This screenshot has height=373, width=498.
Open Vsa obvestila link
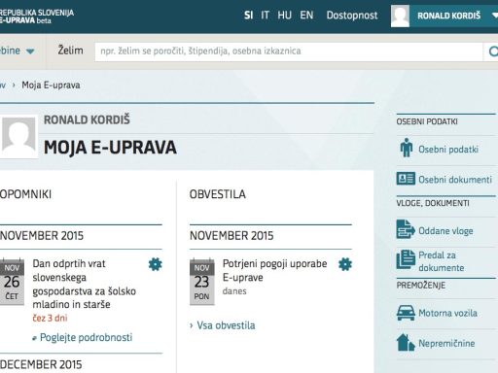tap(226, 325)
